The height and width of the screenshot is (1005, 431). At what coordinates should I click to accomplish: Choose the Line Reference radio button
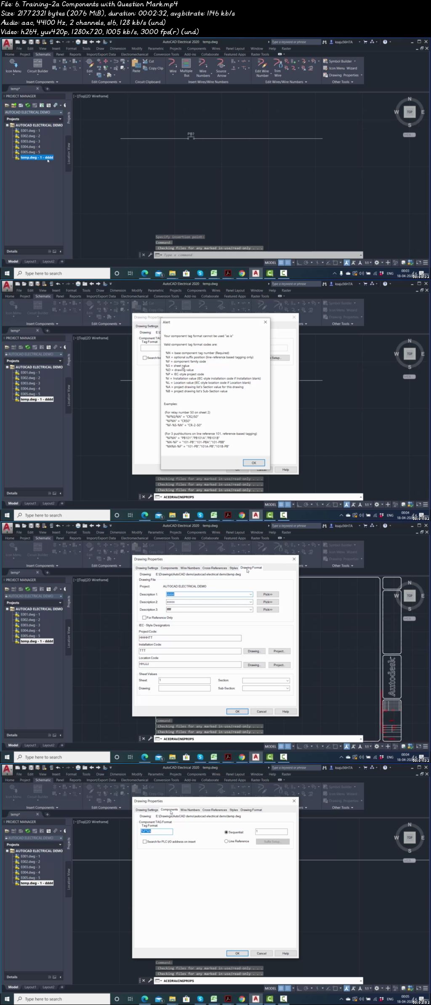coord(226,841)
